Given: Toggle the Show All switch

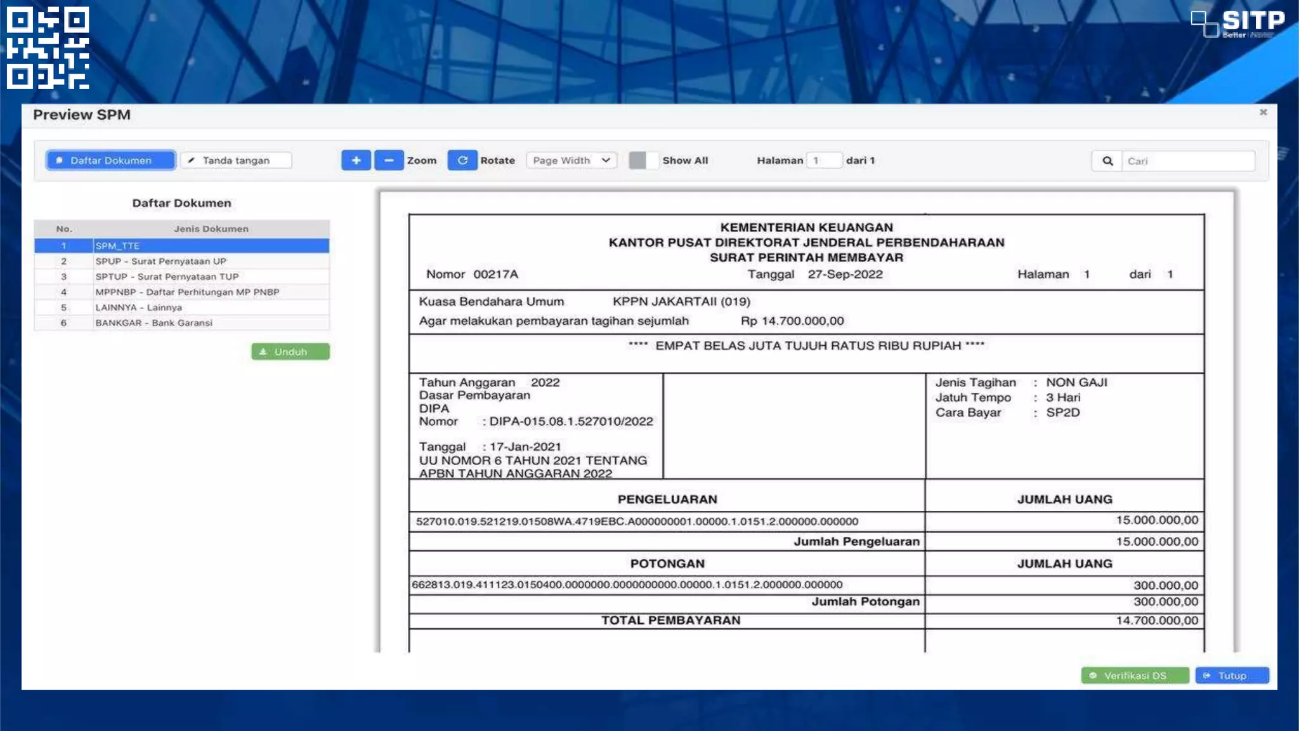Looking at the screenshot, I should point(643,161).
